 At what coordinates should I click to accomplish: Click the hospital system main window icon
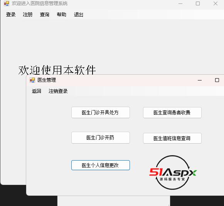tap(7, 3)
